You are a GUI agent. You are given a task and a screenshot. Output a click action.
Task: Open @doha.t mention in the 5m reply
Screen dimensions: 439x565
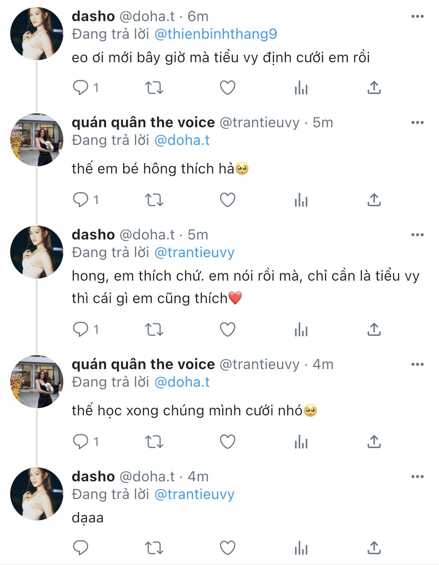pyautogui.click(x=182, y=140)
